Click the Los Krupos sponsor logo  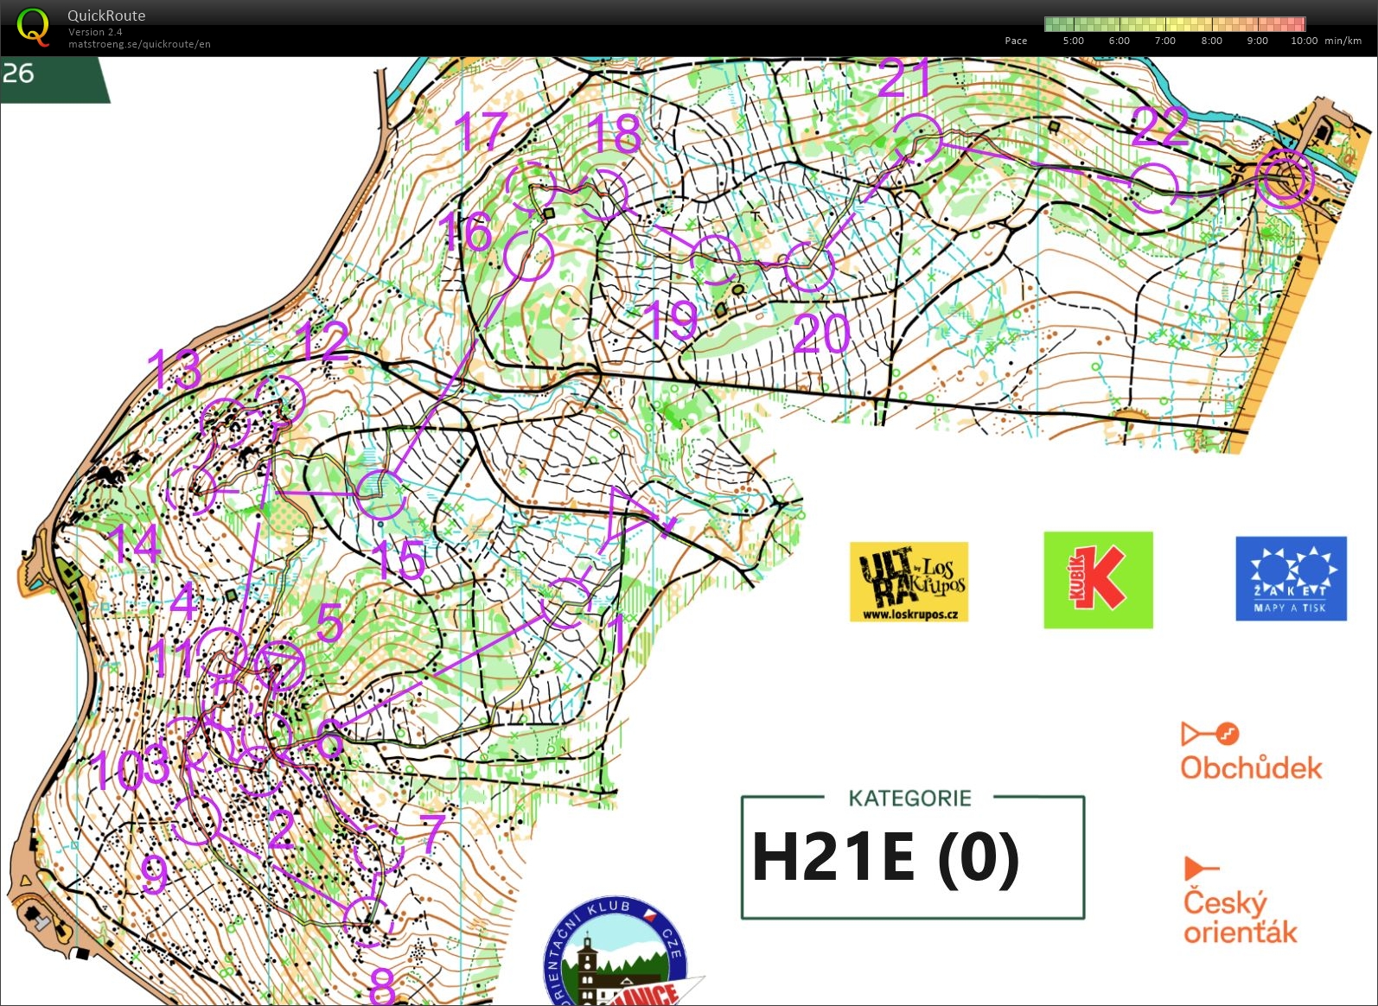tap(909, 582)
